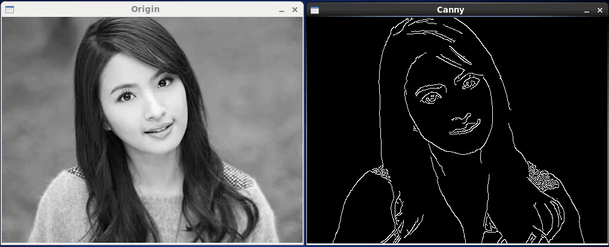Screen dimensions: 609x247
Task: Minimize the Origin window
Action: 282,10
